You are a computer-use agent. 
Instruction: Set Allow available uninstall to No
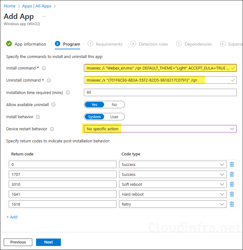tap(114, 105)
